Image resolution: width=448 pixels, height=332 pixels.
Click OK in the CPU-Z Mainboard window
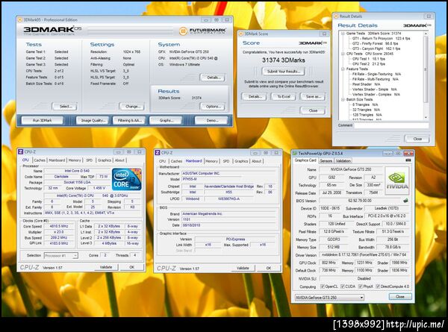[269, 268]
